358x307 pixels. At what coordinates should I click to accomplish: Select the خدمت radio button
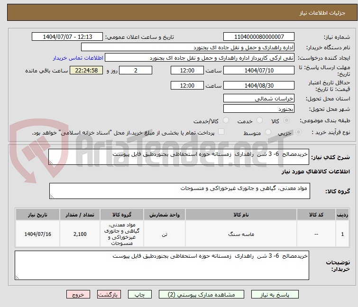[x=259, y=120]
